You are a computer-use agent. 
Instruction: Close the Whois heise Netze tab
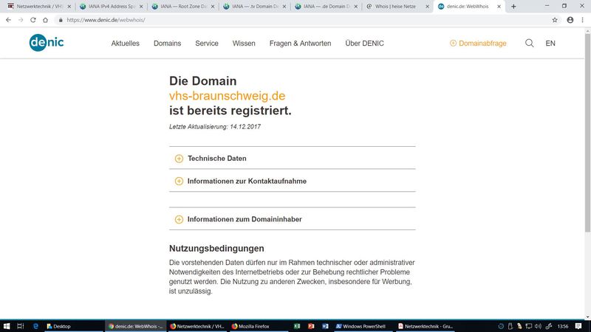(428, 7)
